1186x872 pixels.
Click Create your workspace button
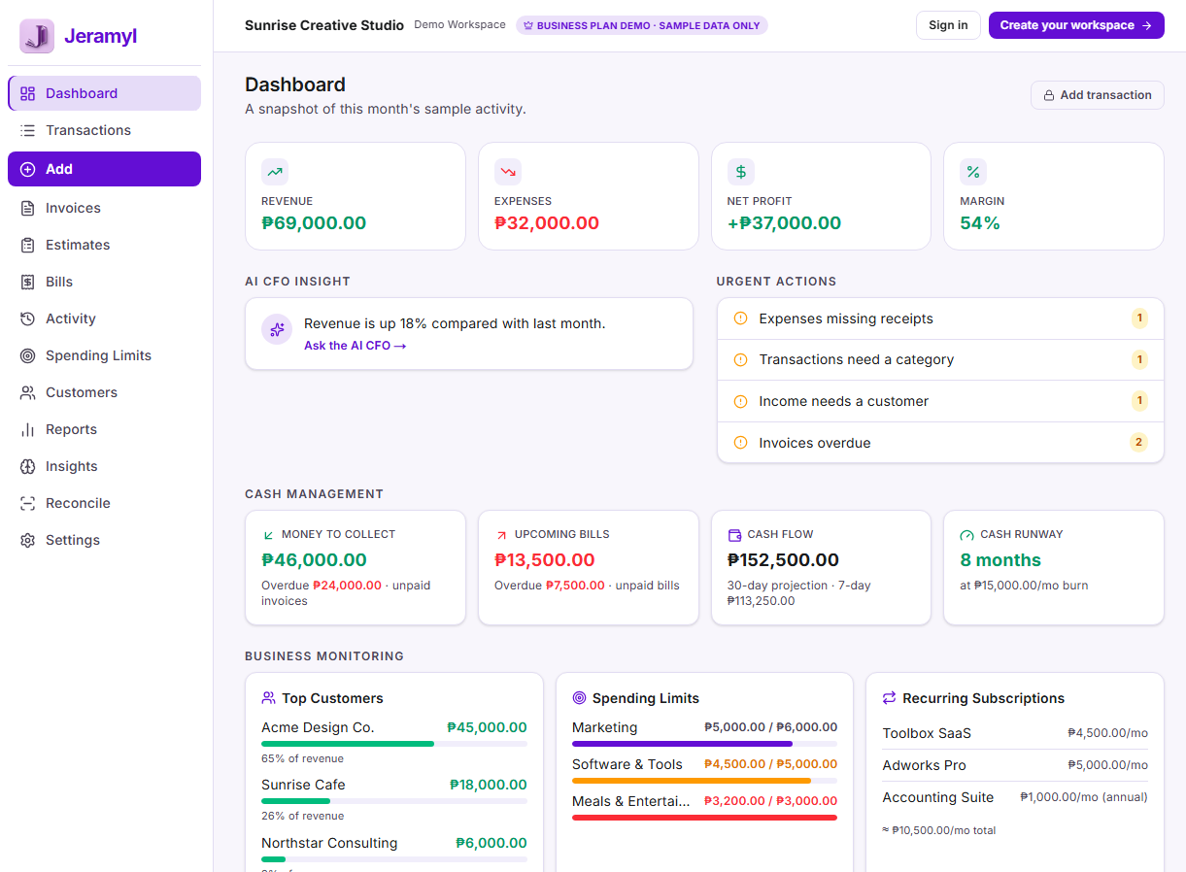(1076, 25)
